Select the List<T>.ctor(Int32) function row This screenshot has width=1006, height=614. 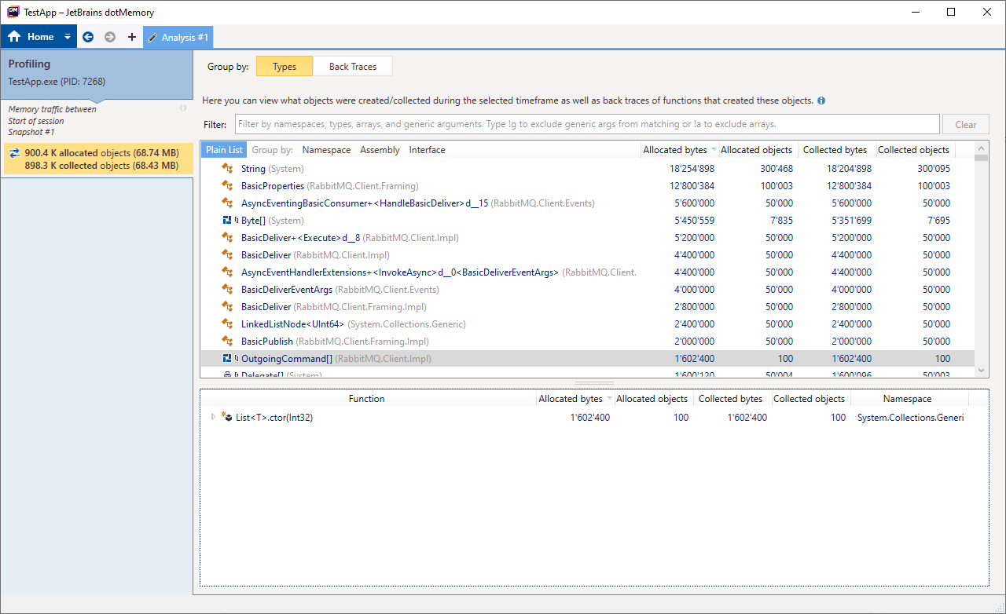coord(594,418)
